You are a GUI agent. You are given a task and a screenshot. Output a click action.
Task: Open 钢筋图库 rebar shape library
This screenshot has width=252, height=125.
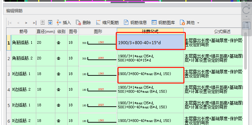point(163,22)
